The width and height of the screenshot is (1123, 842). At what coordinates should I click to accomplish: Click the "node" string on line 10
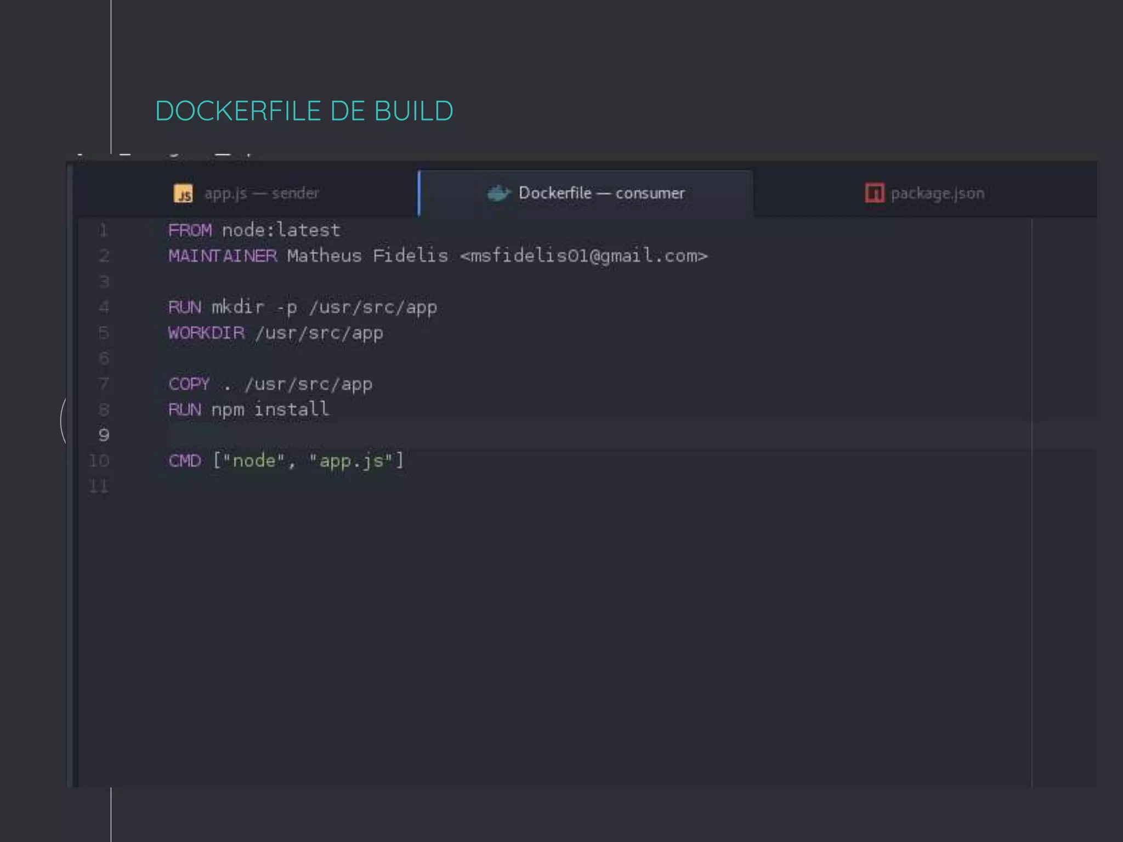pos(253,461)
